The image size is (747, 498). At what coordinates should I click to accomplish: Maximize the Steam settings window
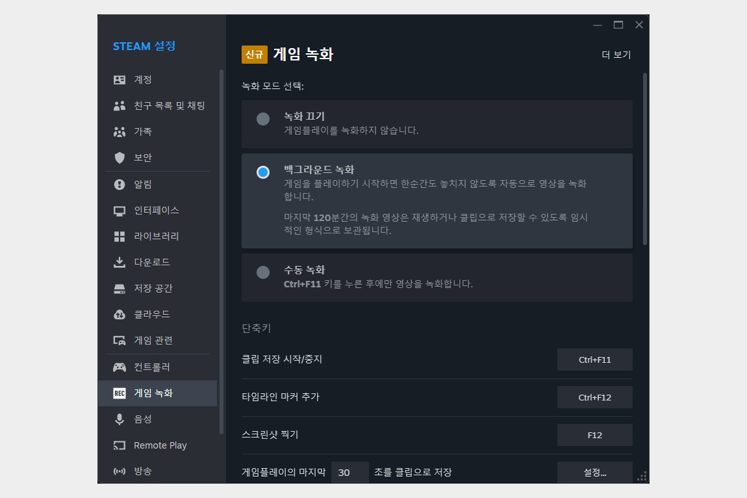click(x=618, y=25)
